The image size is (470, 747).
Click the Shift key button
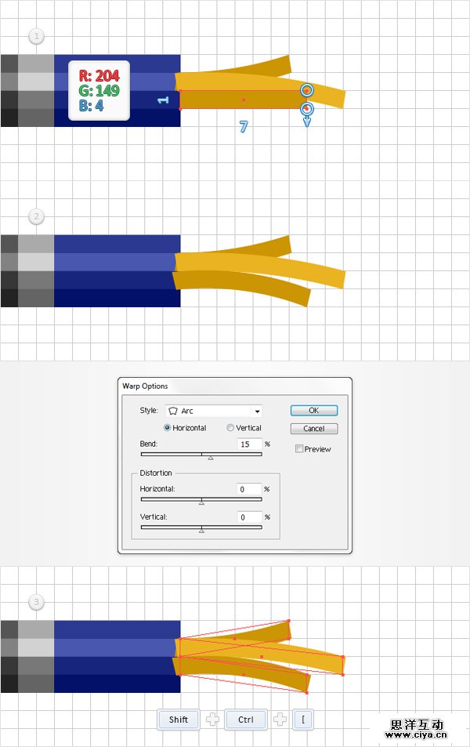(178, 720)
